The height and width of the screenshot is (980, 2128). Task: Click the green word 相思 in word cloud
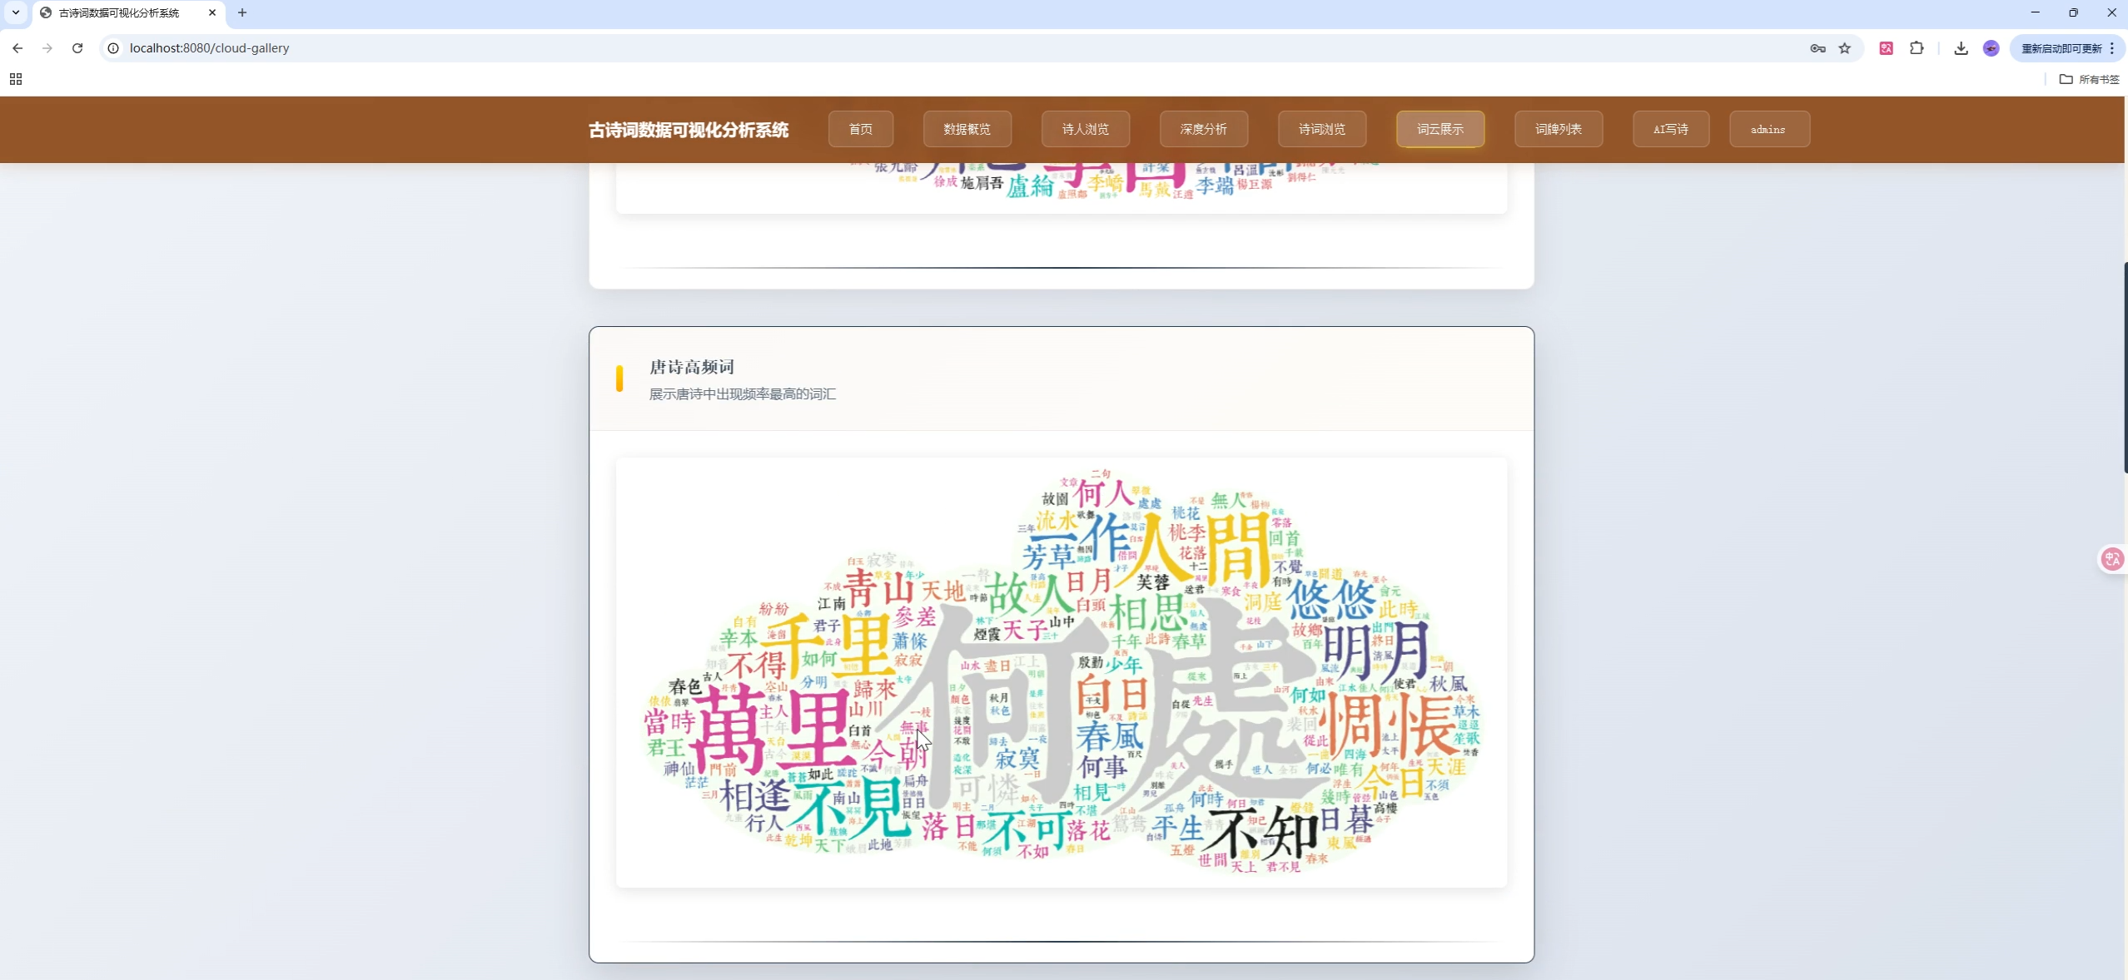coord(1147,613)
